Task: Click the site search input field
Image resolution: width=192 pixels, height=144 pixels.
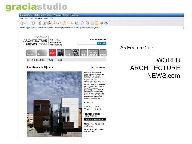Action: coord(87,43)
